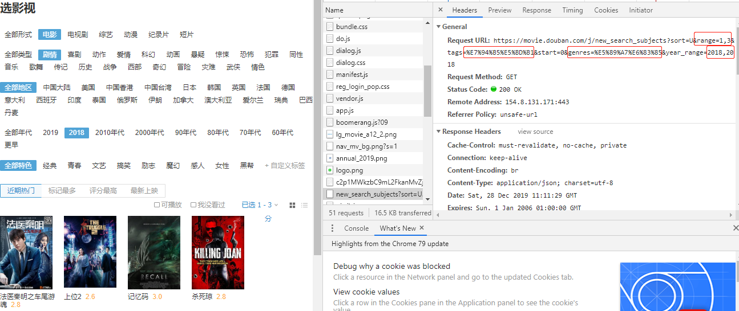Sort by 评分最高
Screen dimensions: 739x311
103,190
